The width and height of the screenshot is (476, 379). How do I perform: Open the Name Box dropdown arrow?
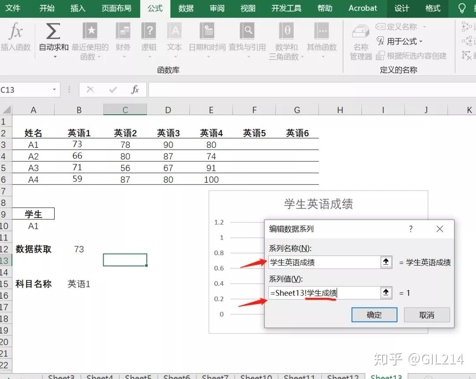click(55, 90)
